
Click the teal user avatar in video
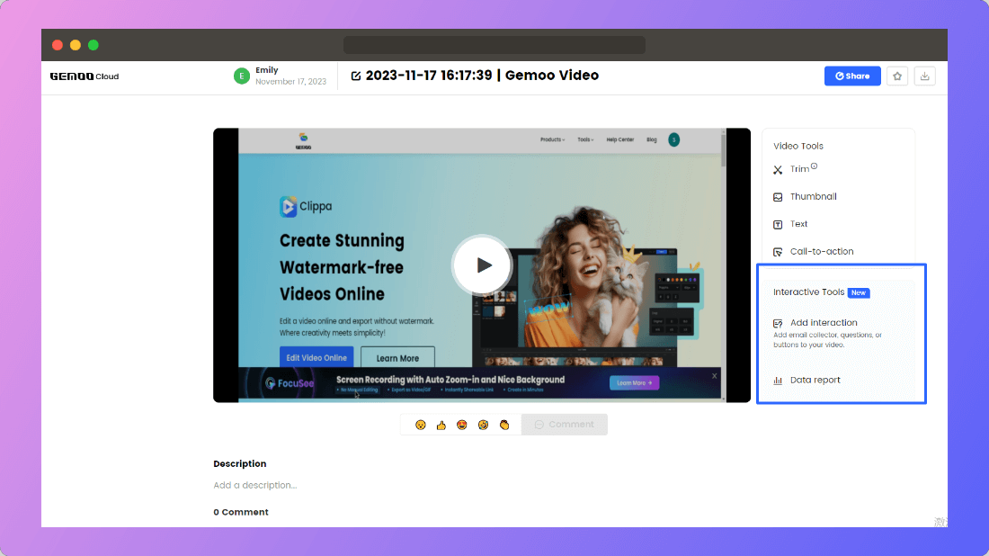(673, 139)
